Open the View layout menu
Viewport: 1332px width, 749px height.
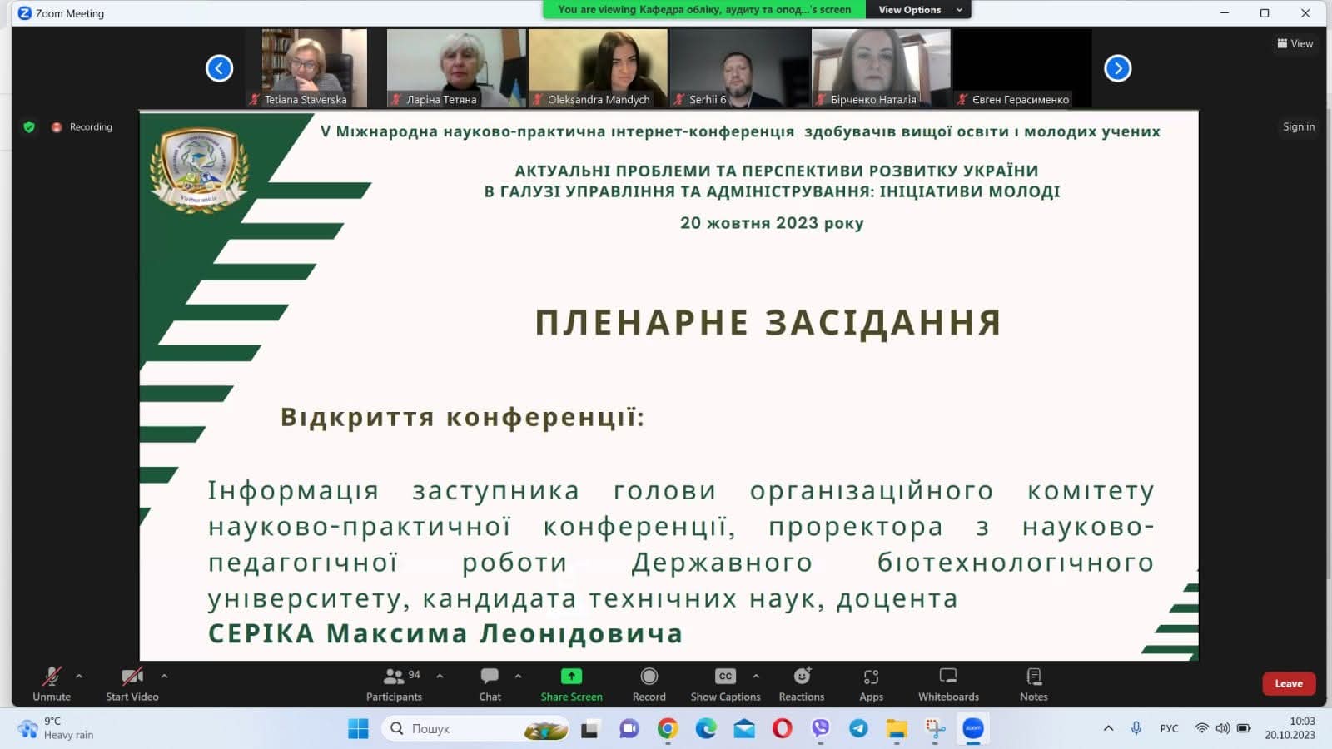[1295, 43]
